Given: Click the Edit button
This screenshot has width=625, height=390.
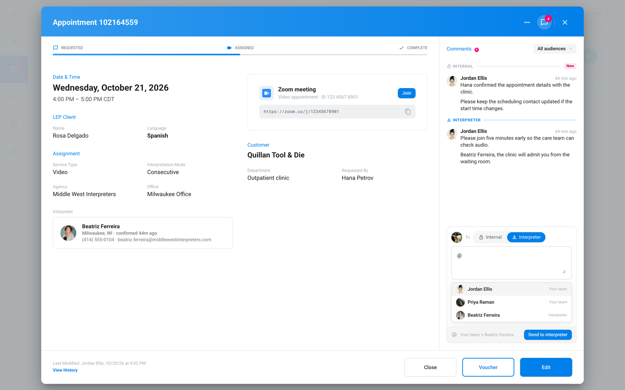Looking at the screenshot, I should 546,367.
